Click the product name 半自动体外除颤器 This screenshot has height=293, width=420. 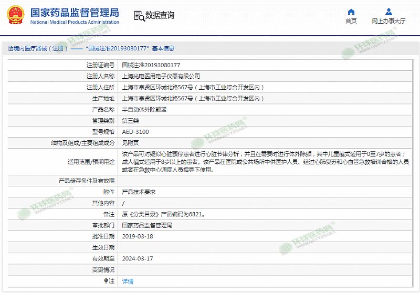point(144,109)
